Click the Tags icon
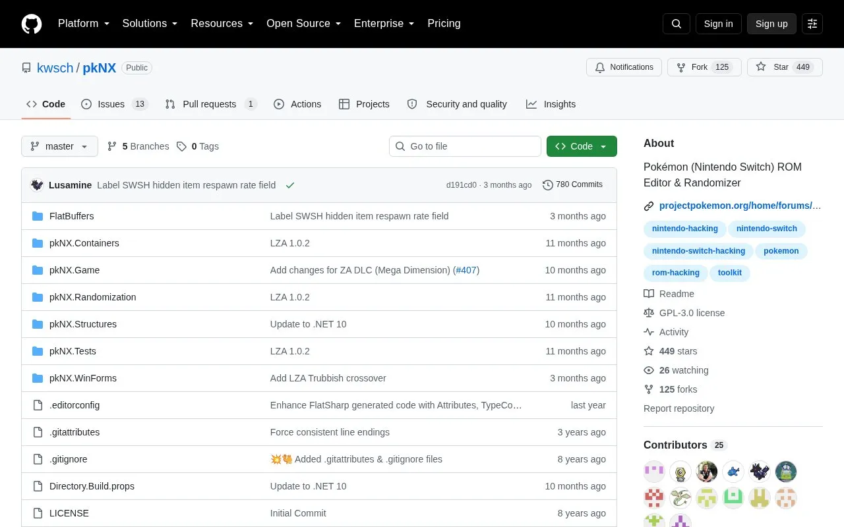Screen dimensions: 844x527 181,146
